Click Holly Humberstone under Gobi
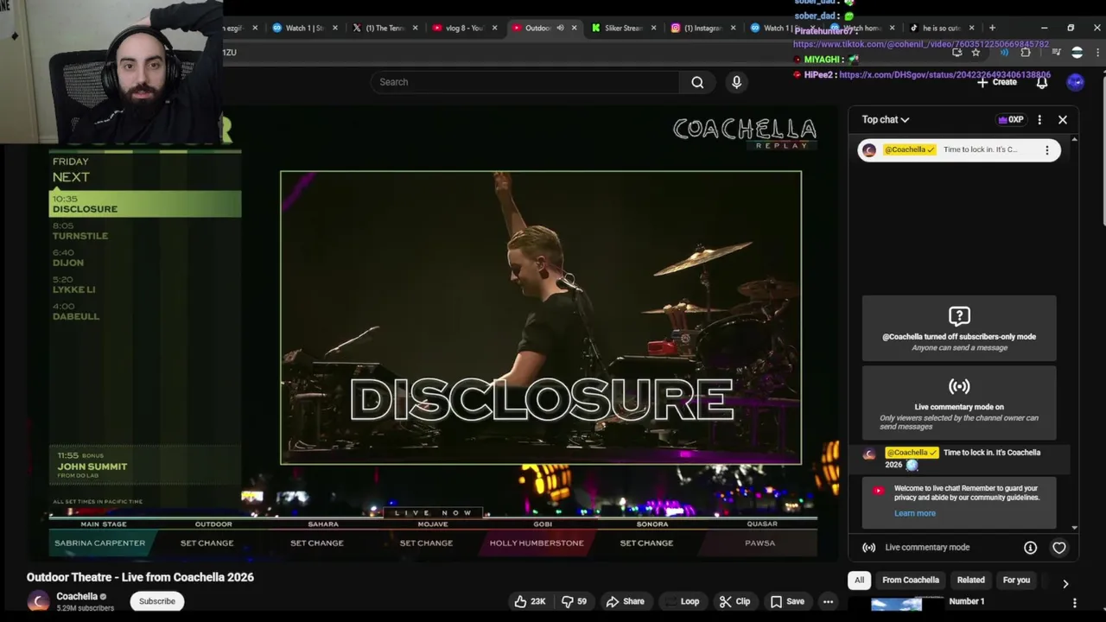 pyautogui.click(x=537, y=543)
